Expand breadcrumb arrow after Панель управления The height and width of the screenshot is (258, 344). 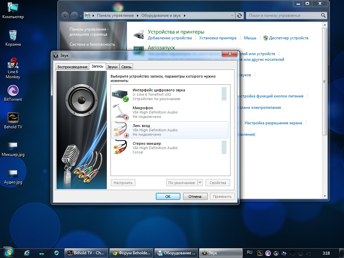click(137, 15)
